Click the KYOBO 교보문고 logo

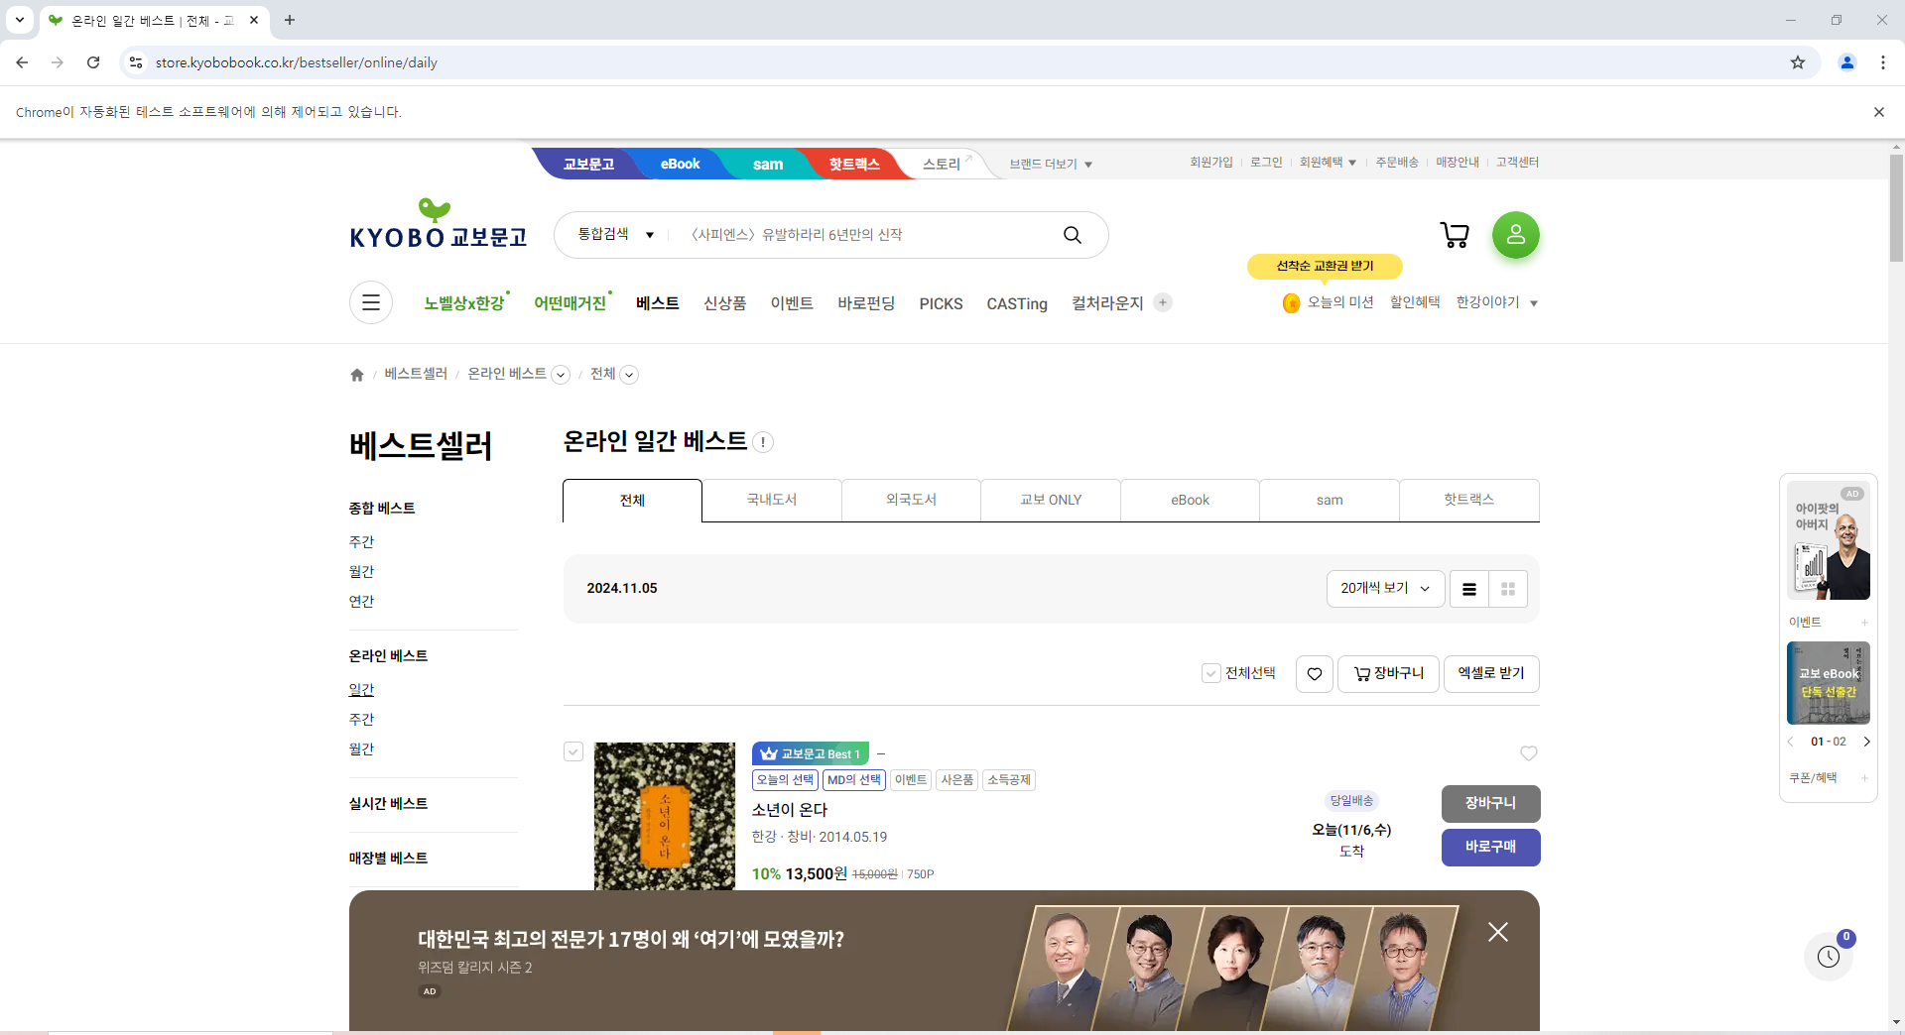click(439, 224)
